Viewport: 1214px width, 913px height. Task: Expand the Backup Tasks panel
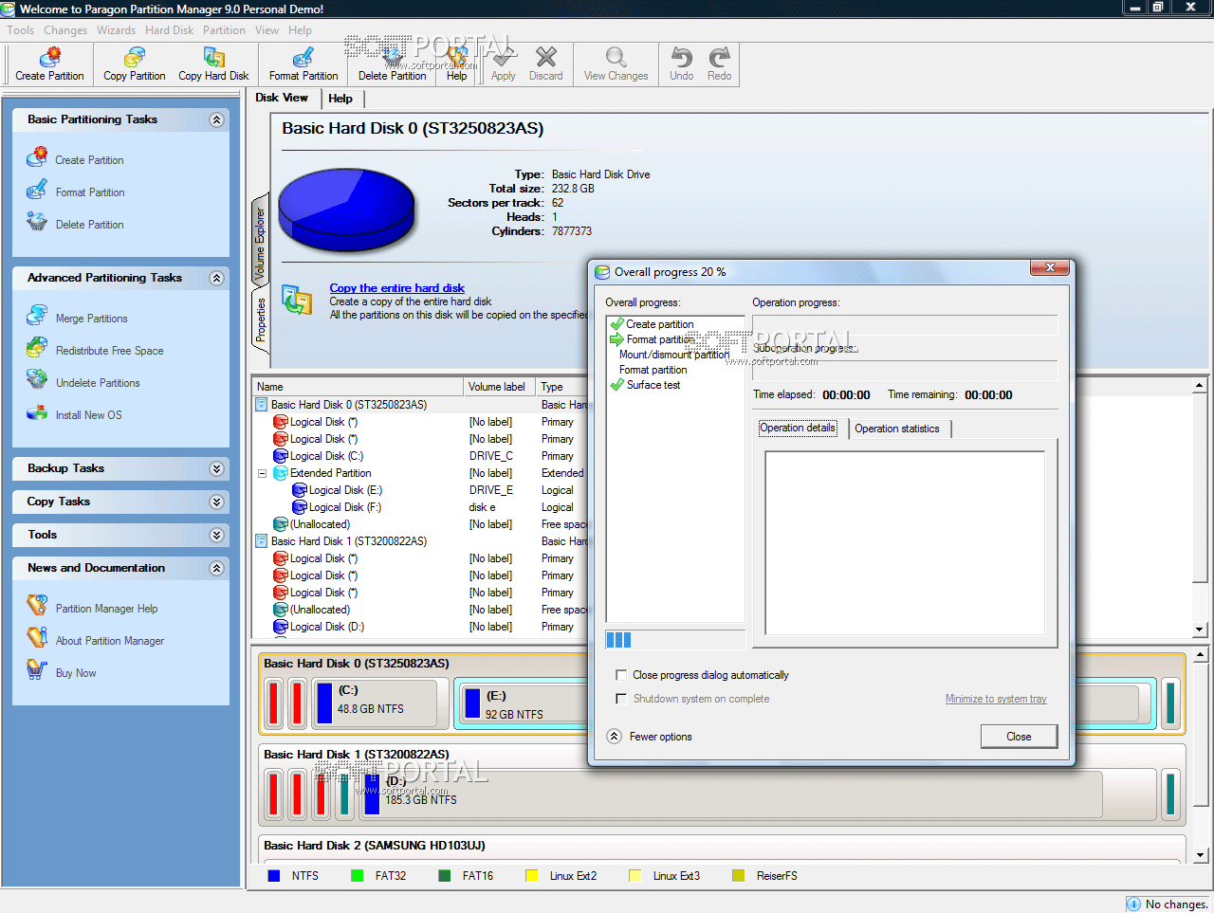[x=216, y=468]
